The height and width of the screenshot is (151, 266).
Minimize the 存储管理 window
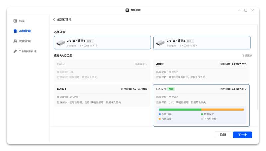tap(239, 10)
